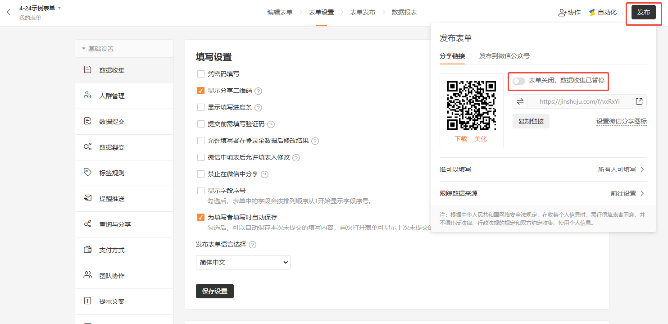Open form title dropdown arrow

[59, 8]
